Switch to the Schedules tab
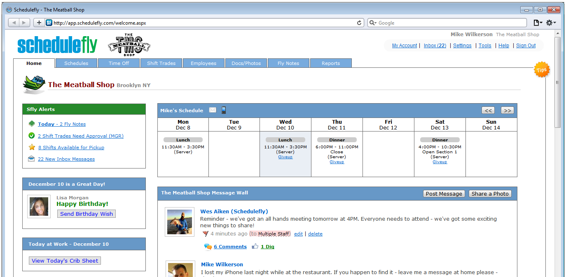 click(x=76, y=63)
